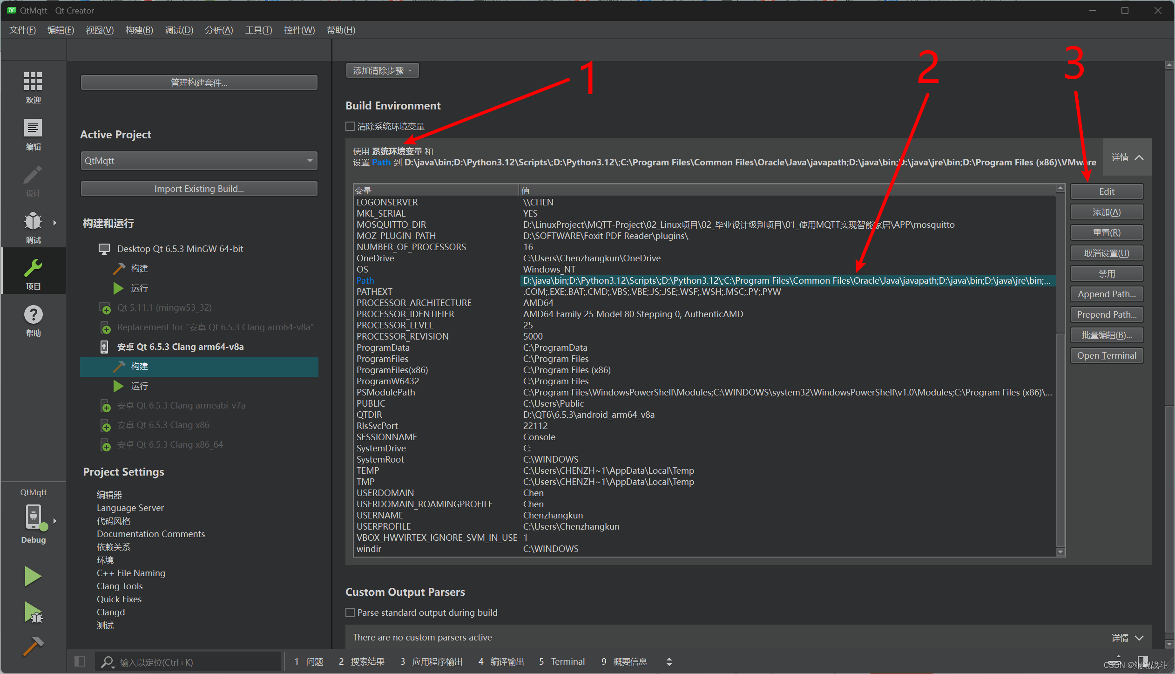This screenshot has width=1175, height=674.
Task: Toggle sidebar visibility icon in status bar
Action: point(80,661)
